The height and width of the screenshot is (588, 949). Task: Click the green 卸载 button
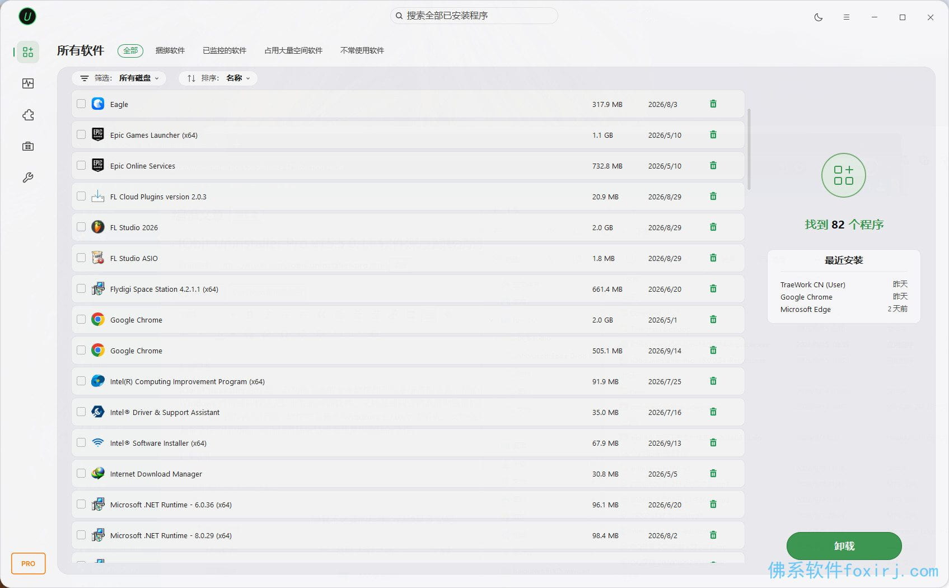point(844,546)
